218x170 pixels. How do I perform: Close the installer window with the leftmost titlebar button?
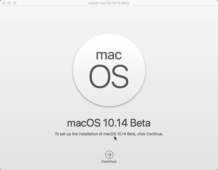4,3
